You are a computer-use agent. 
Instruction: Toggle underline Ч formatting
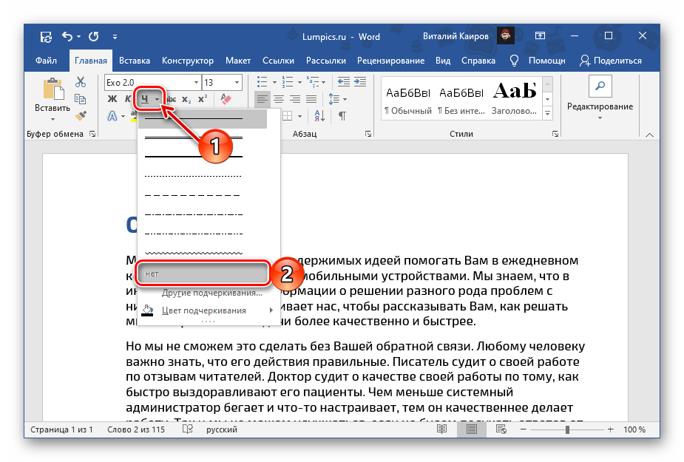(144, 100)
